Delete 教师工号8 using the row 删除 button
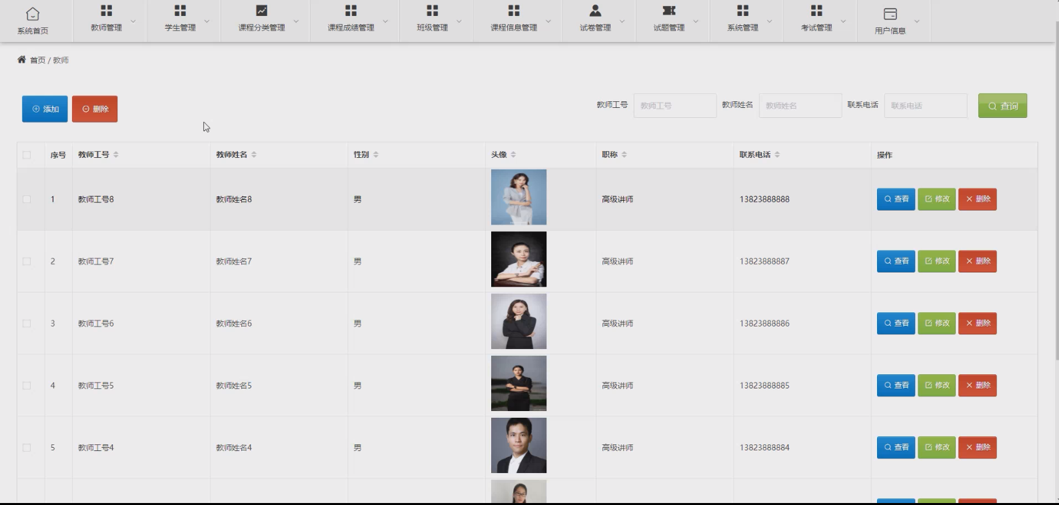Viewport: 1059px width, 505px height. [978, 199]
